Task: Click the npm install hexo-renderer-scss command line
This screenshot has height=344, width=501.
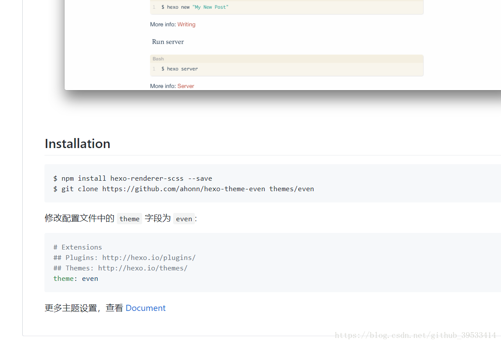Action: 133,179
